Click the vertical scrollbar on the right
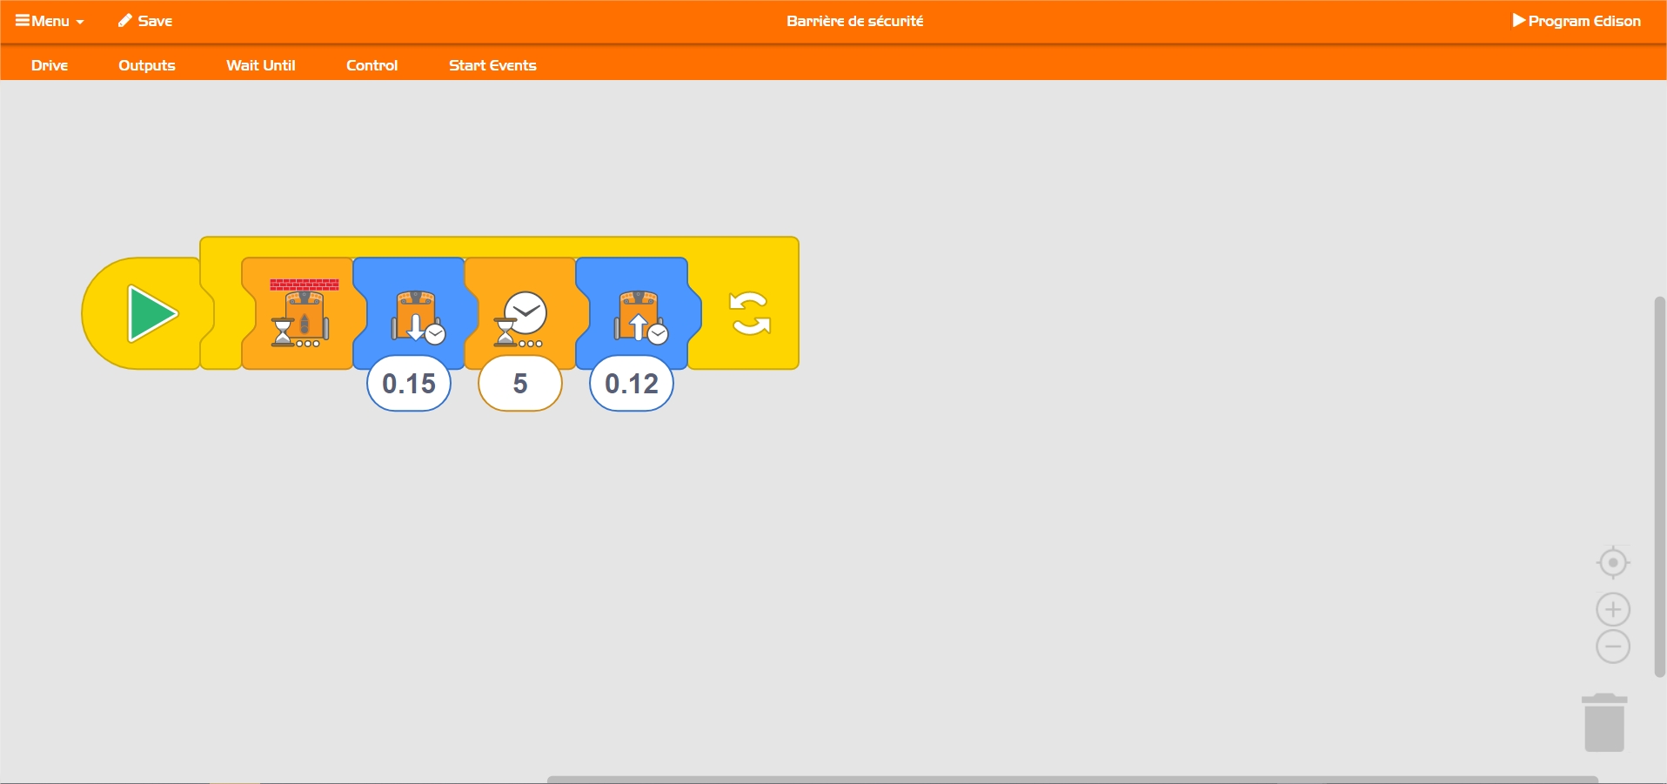Image resolution: width=1667 pixels, height=784 pixels. (x=1659, y=487)
